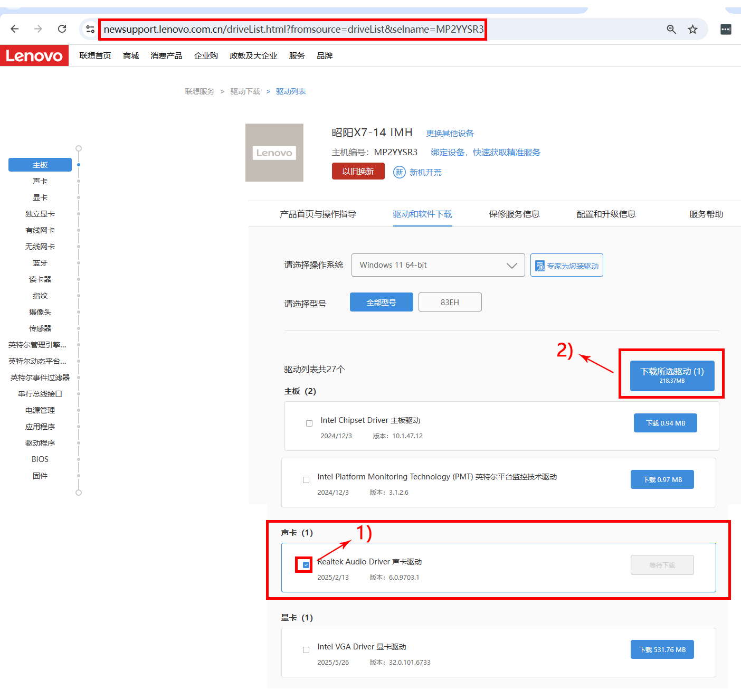Jump to 摄像头 in sidebar
Viewport: 741px width, 689px height.
tap(40, 312)
